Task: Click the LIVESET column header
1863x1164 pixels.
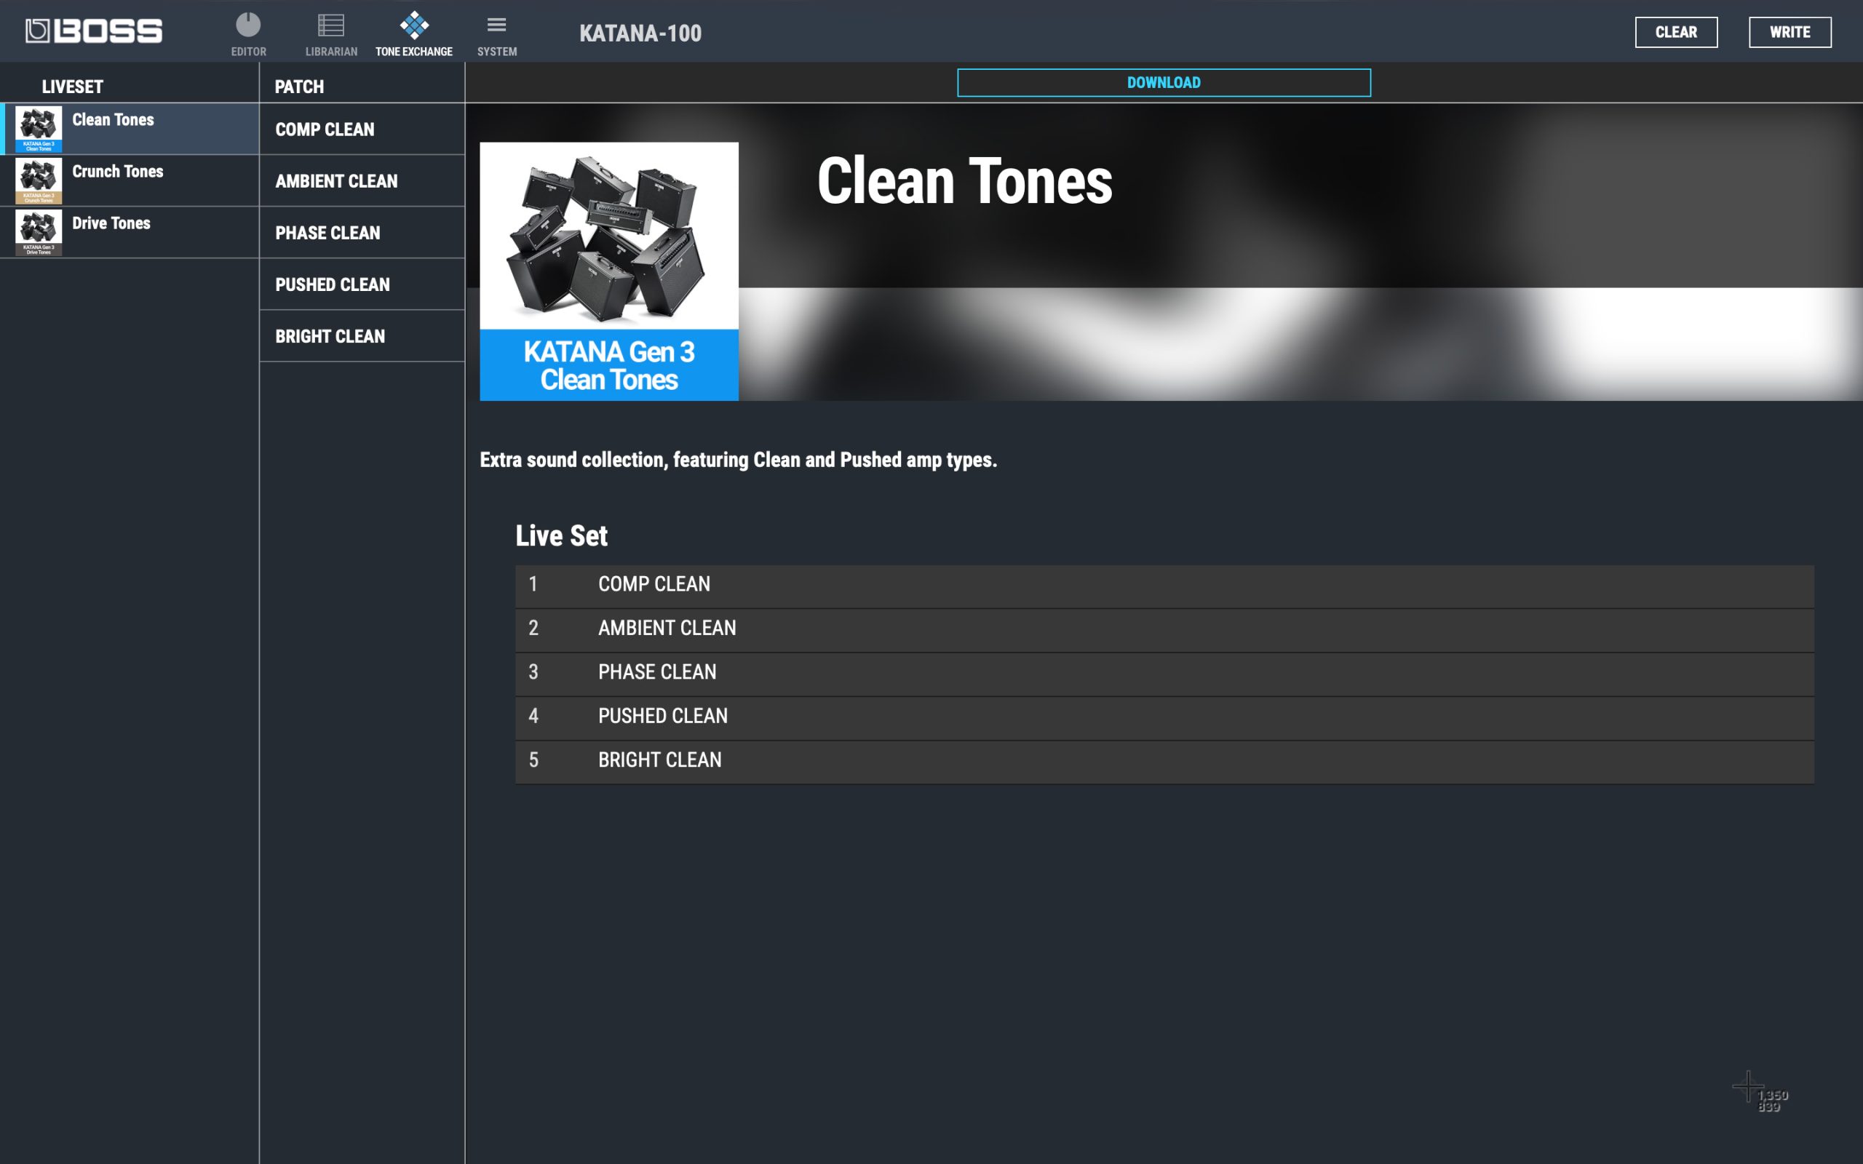Action: 72,87
